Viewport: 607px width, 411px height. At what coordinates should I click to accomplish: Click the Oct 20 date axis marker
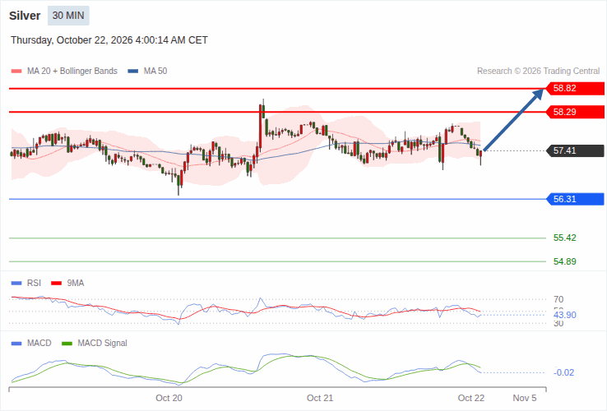pos(169,398)
